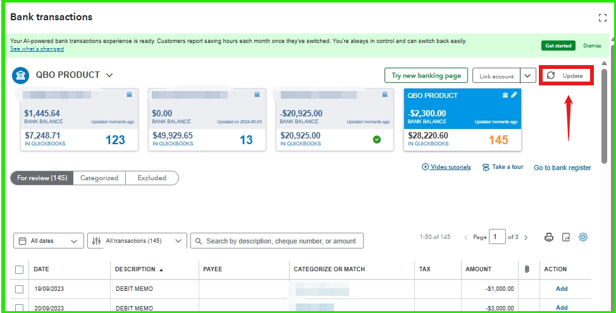Check the 19/09/2023 DEBIT MEMO row
The height and width of the screenshot is (313, 616).
[x=19, y=289]
